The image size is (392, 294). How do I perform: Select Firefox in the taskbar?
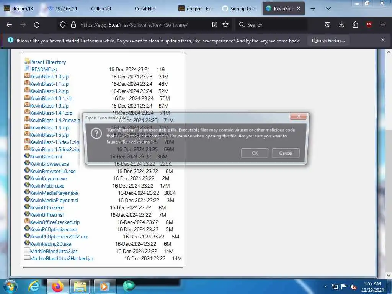click(x=57, y=286)
